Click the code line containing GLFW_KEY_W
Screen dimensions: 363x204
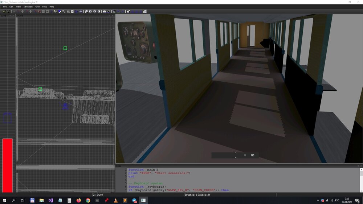179,190
